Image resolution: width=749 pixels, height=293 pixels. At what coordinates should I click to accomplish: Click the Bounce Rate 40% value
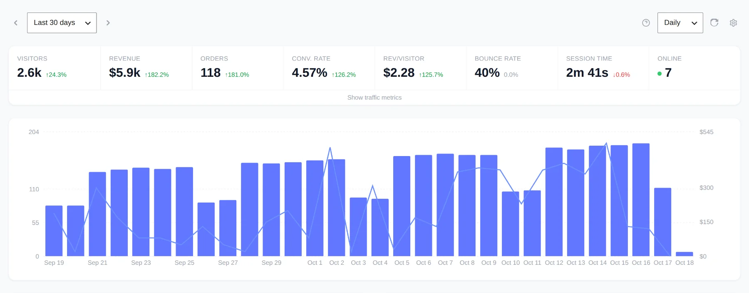point(487,73)
